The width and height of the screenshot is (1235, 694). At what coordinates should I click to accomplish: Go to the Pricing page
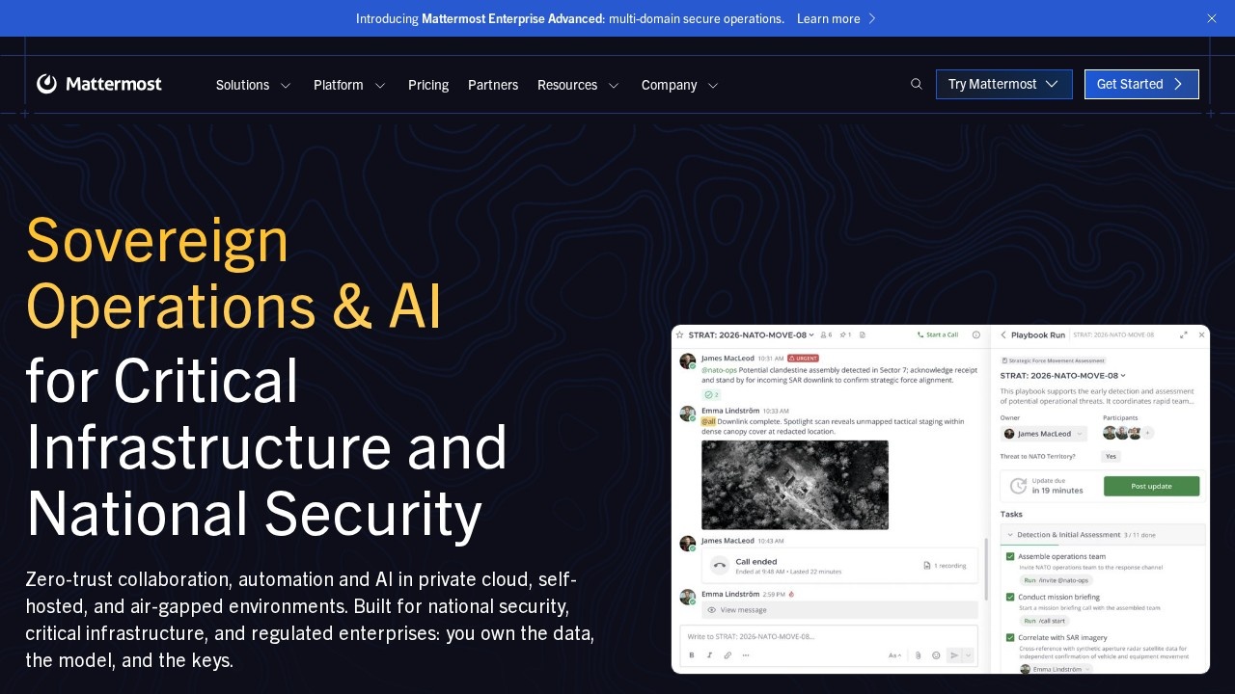point(428,85)
